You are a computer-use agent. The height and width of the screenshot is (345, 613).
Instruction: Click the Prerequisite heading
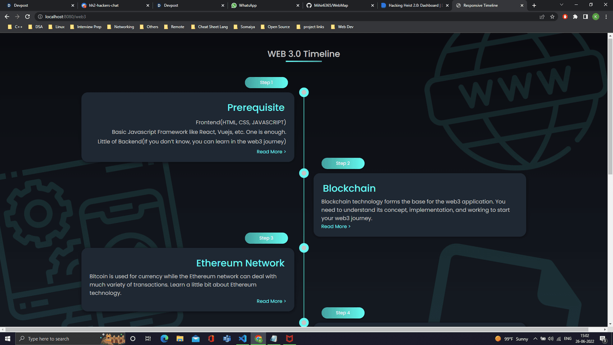tap(256, 108)
